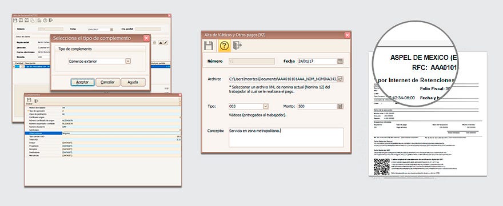Expand the Tipo 003 dropdown arrow
The height and width of the screenshot is (206, 503).
coord(266,106)
